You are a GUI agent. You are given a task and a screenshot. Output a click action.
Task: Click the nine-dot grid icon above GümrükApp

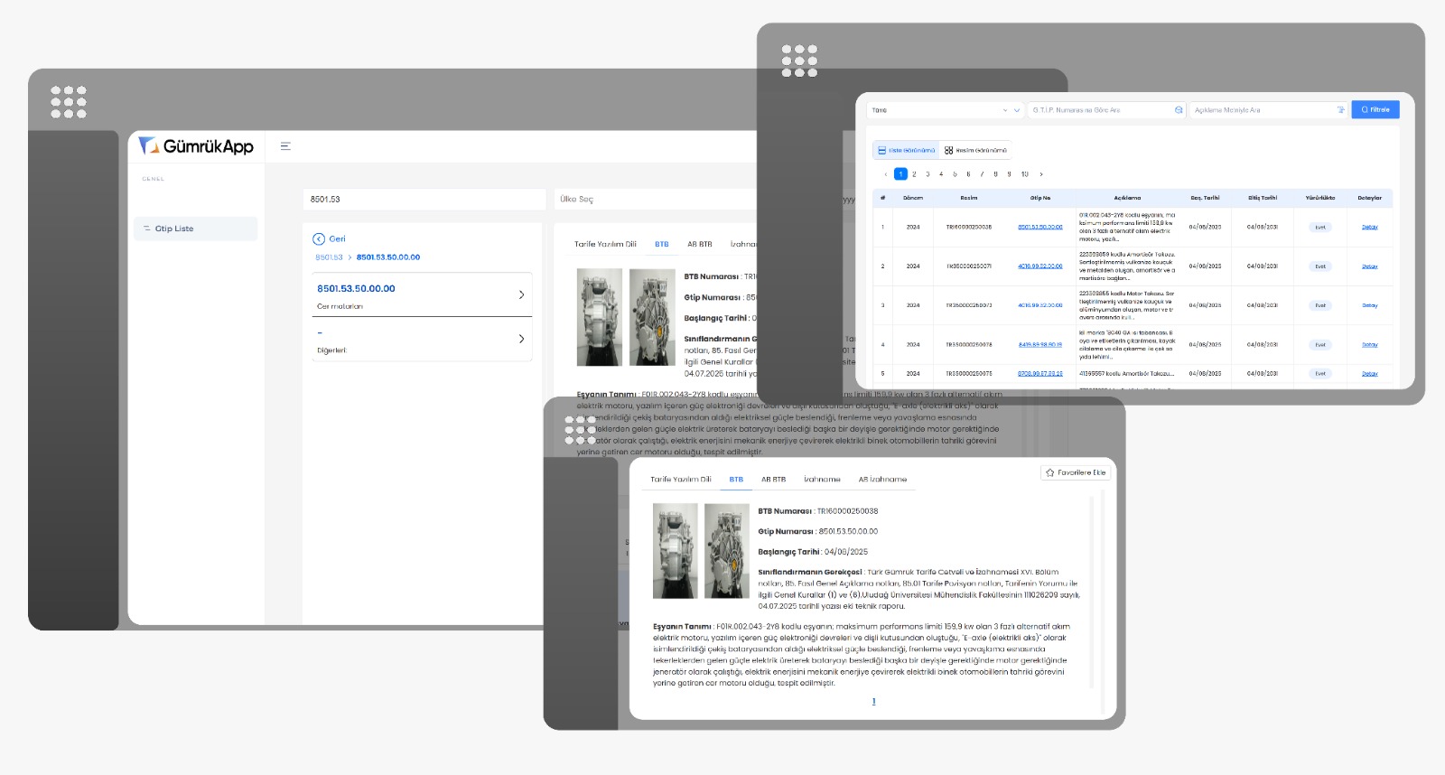click(x=69, y=102)
